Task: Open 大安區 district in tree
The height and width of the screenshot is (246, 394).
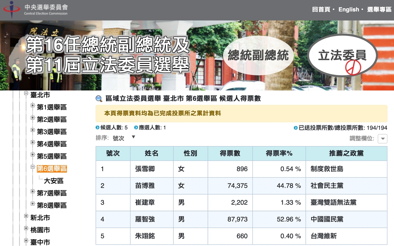Action: click(54, 181)
